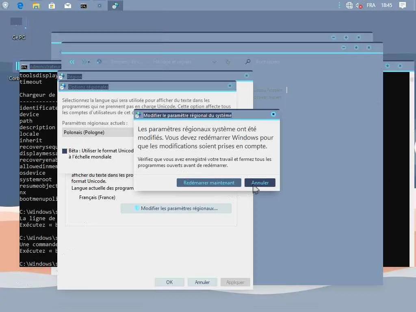Click the system locale dialog title icon
This screenshot has width=416, height=312.
(137, 115)
